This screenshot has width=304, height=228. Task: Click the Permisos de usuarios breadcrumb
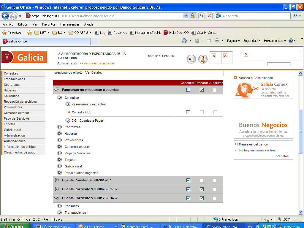99,63
